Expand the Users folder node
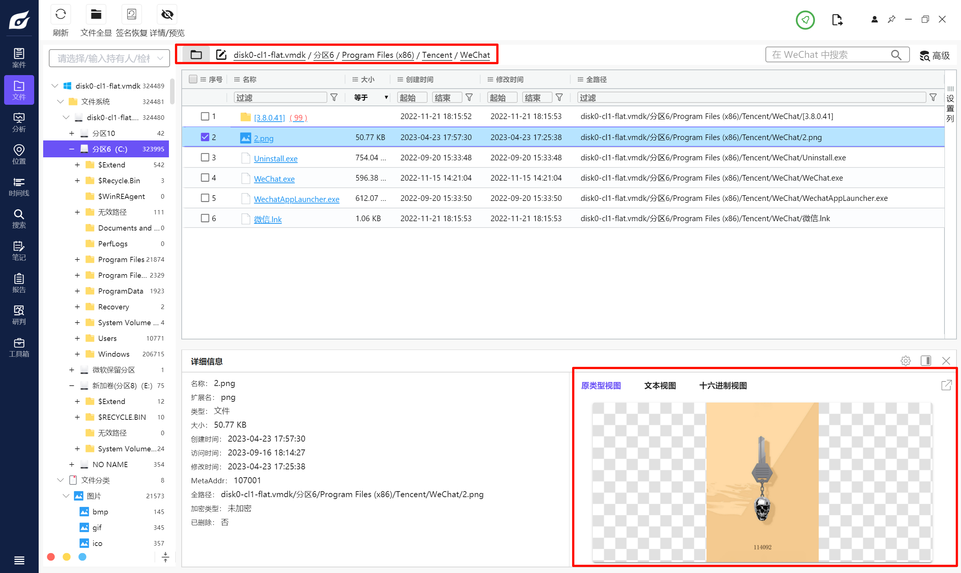This screenshot has height=573, width=961. pos(77,338)
